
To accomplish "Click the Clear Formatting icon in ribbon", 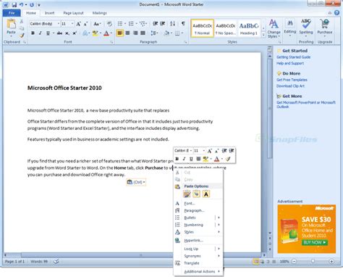I will pyautogui.click(x=109, y=24).
